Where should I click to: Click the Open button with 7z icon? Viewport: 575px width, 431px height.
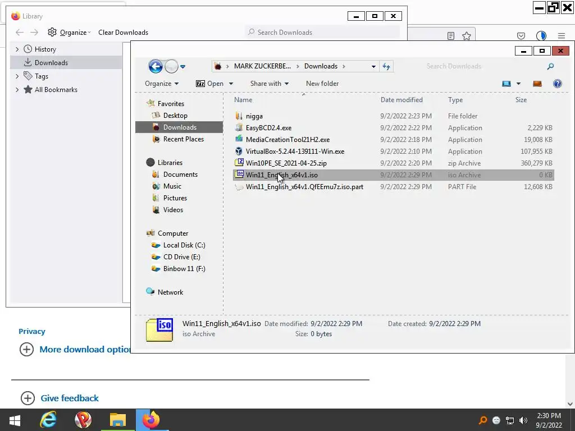point(210,84)
